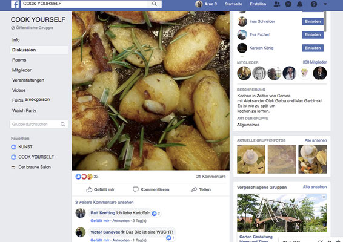Open the third recent group photo thumbnail
This screenshot has width=343, height=242.
pos(313,160)
